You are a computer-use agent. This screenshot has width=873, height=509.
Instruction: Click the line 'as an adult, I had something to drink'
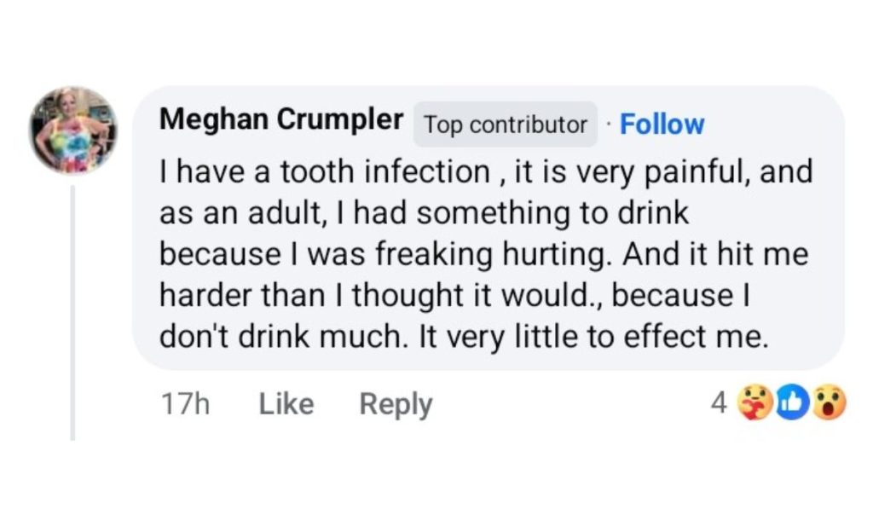(424, 213)
